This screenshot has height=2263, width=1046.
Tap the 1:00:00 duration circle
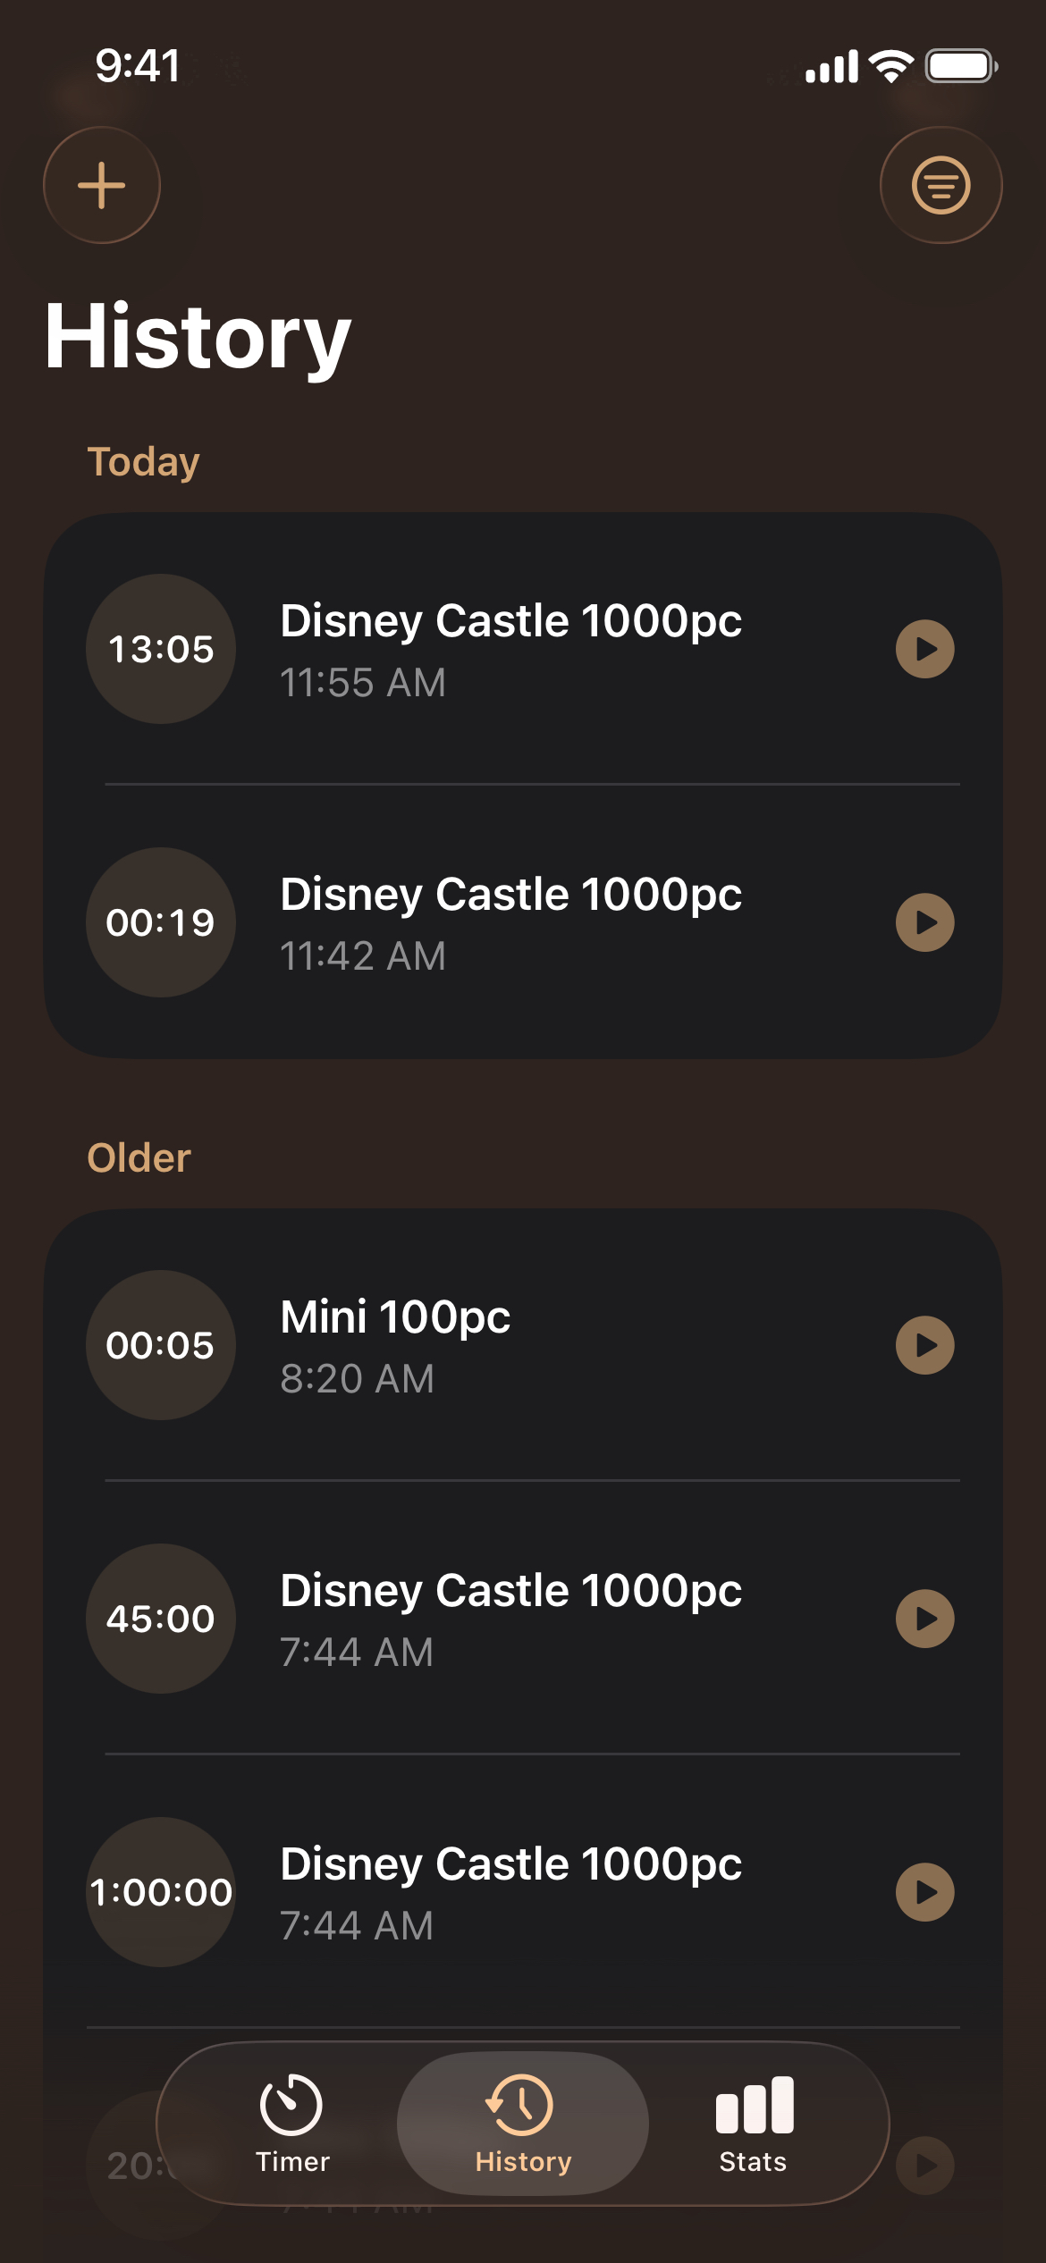pos(161,1892)
